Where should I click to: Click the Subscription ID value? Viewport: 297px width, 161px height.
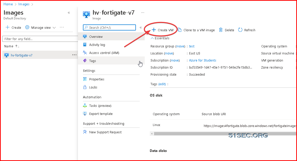point(220,67)
